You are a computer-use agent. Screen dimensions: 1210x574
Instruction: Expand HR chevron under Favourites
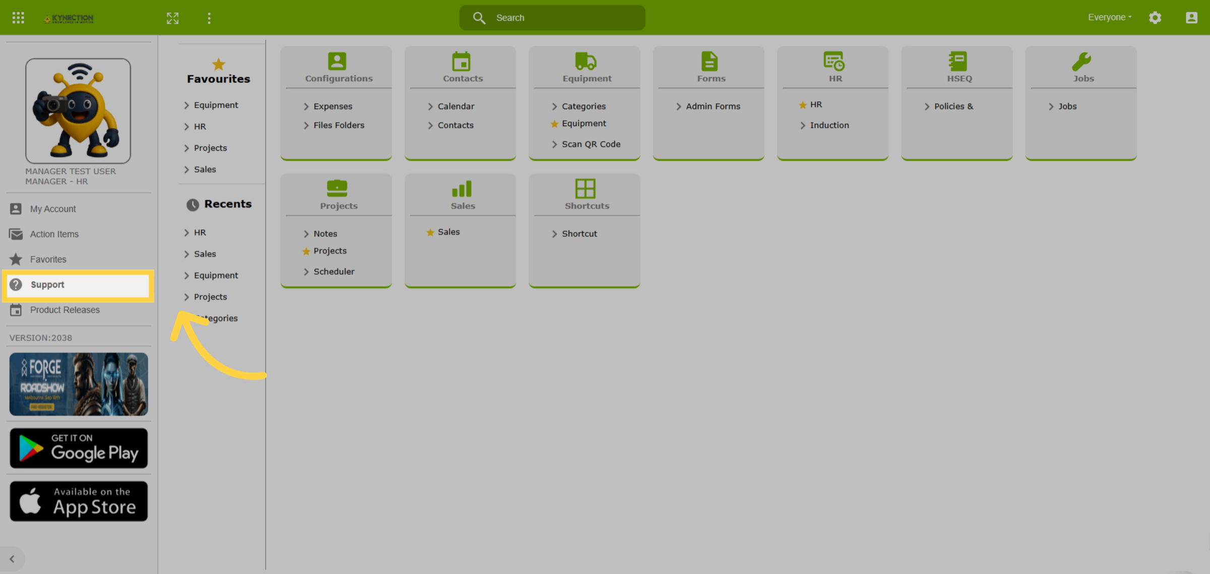tap(187, 127)
